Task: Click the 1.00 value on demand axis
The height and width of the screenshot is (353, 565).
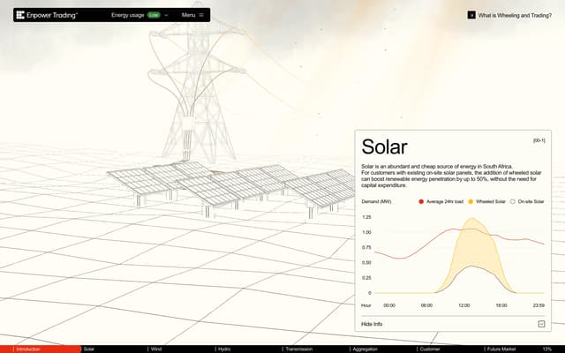Action: [x=366, y=232]
